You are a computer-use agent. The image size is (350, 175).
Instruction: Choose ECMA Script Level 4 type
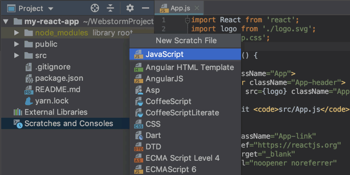tap(185, 158)
